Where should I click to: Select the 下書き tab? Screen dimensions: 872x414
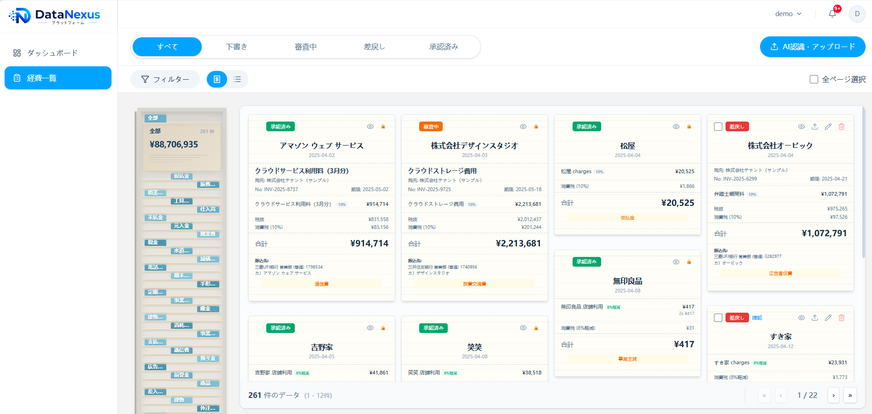[x=236, y=47]
